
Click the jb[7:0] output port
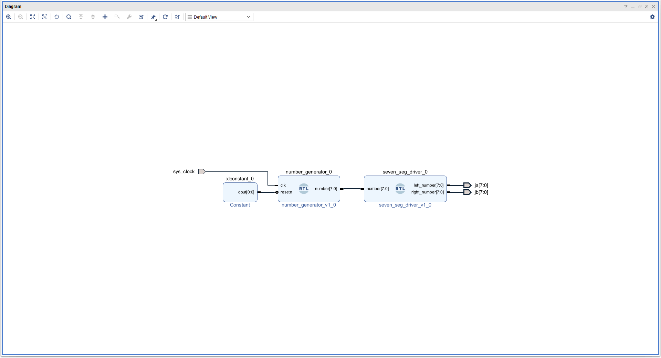pyautogui.click(x=468, y=192)
